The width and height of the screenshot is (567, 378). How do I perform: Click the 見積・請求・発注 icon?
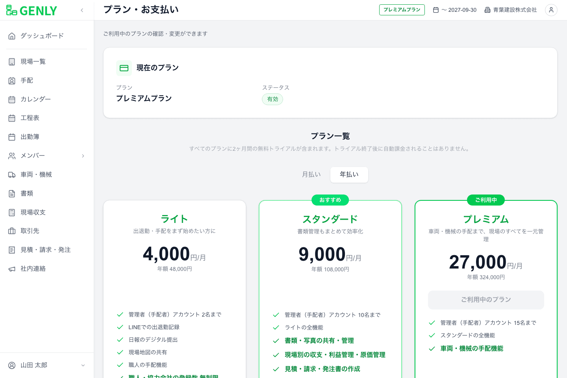pyautogui.click(x=12, y=250)
